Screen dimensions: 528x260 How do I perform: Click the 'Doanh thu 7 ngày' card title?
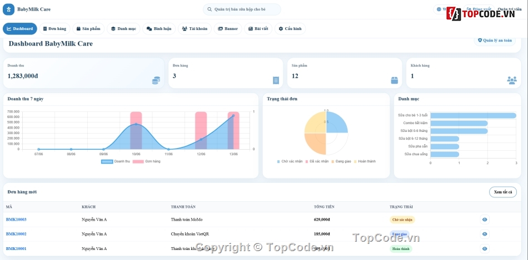(25, 99)
